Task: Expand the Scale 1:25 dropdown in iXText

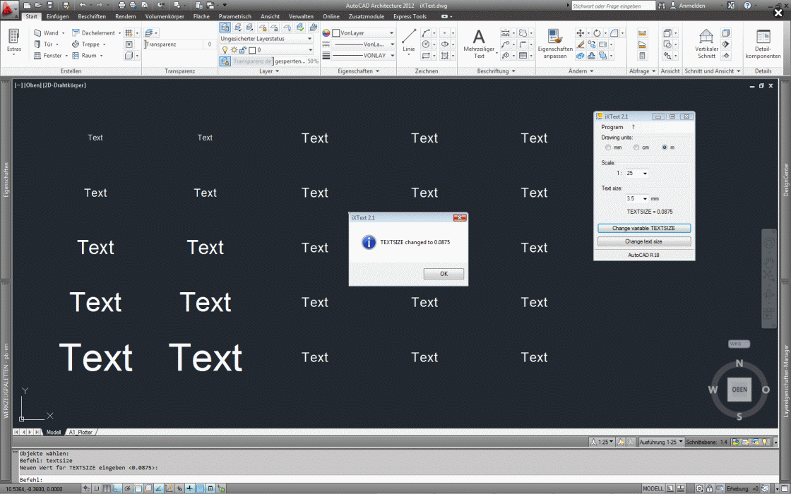Action: 645,174
